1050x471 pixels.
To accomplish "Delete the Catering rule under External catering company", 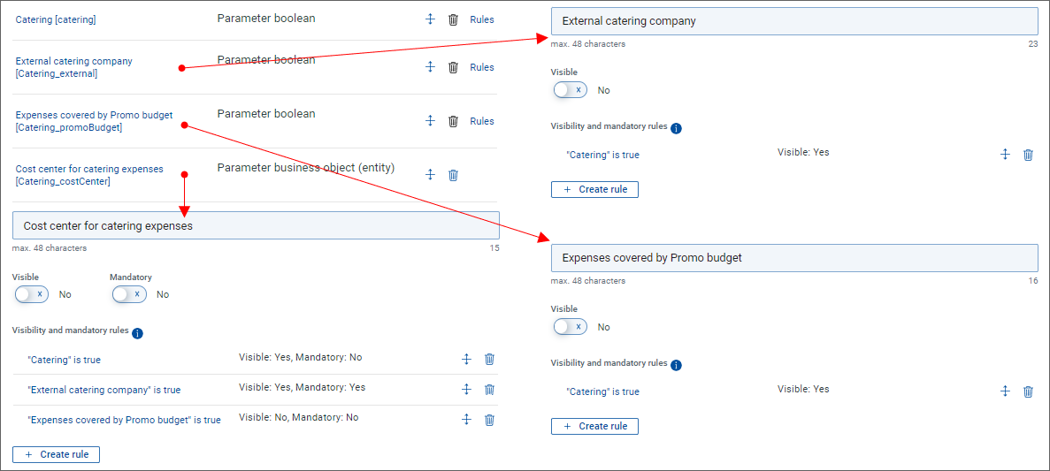I will click(x=1028, y=155).
